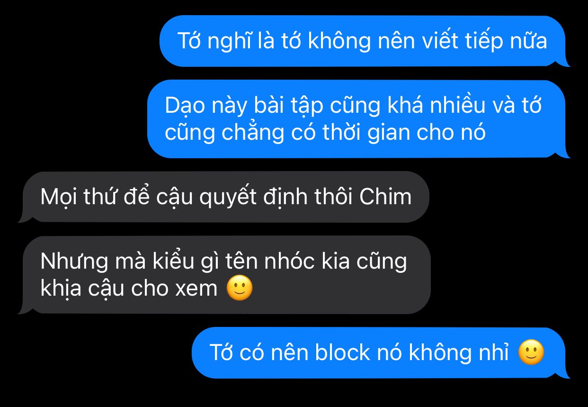The width and height of the screenshot is (588, 407).
Task: Click the word "khịa" in gray message
Action: pyautogui.click(x=61, y=288)
